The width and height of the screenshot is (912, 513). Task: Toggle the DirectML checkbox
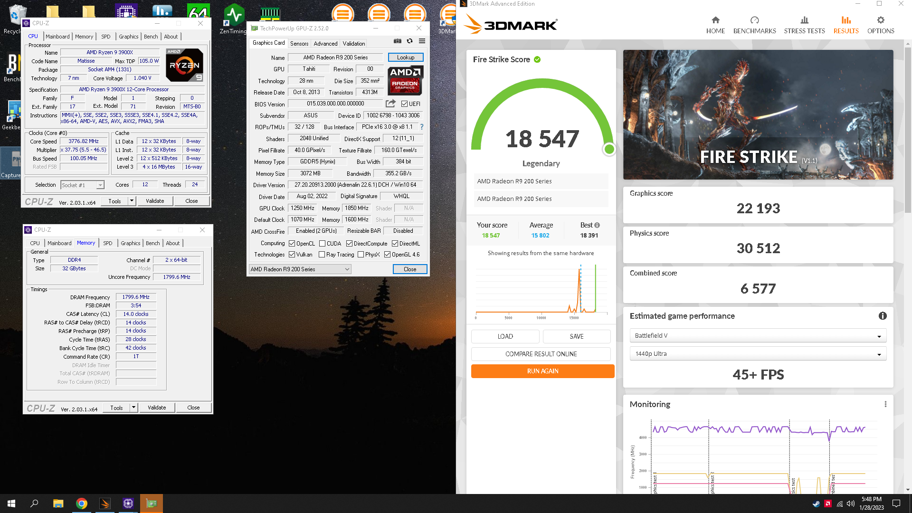point(395,244)
